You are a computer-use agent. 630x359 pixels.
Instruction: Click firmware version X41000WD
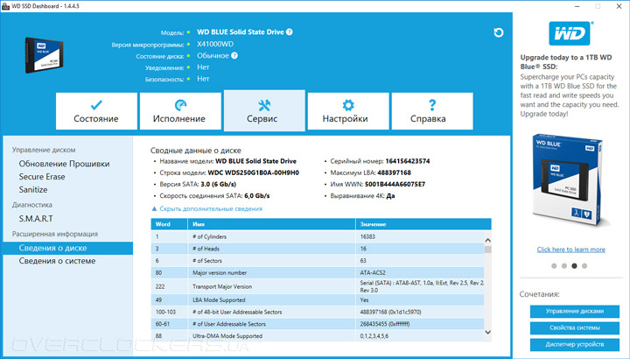click(x=215, y=45)
